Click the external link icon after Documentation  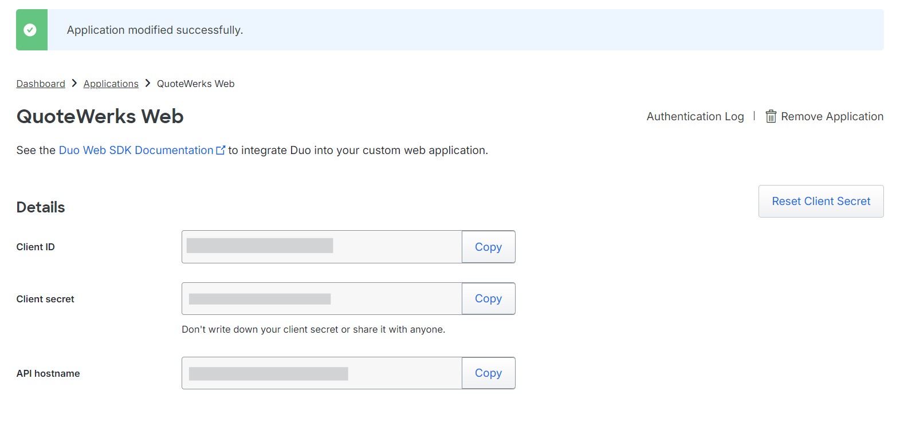[221, 150]
